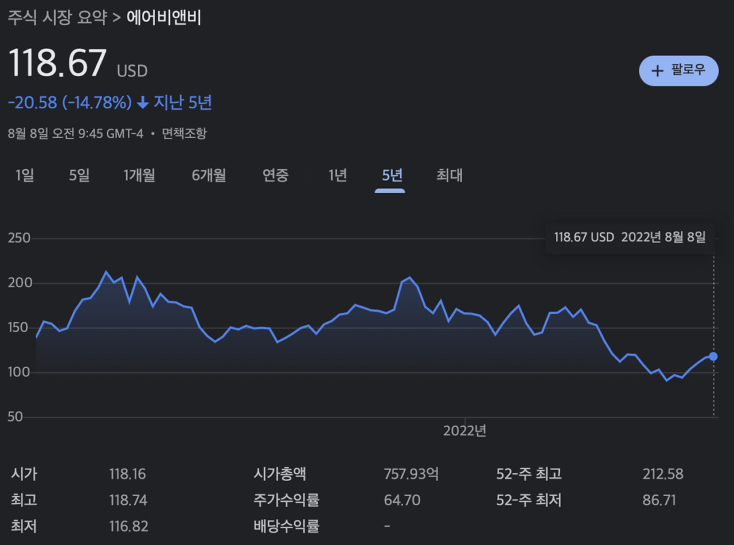Click the market cap value 757.93억
This screenshot has height=545, width=734.
[411, 474]
